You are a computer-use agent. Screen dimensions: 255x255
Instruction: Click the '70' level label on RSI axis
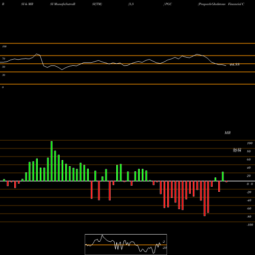pyautogui.click(x=4, y=59)
